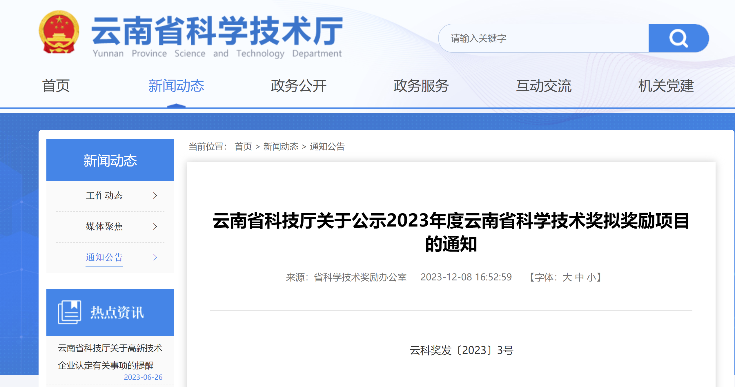The height and width of the screenshot is (387, 735).
Task: Select the 新闻动态 sidebar header
Action: (x=110, y=160)
